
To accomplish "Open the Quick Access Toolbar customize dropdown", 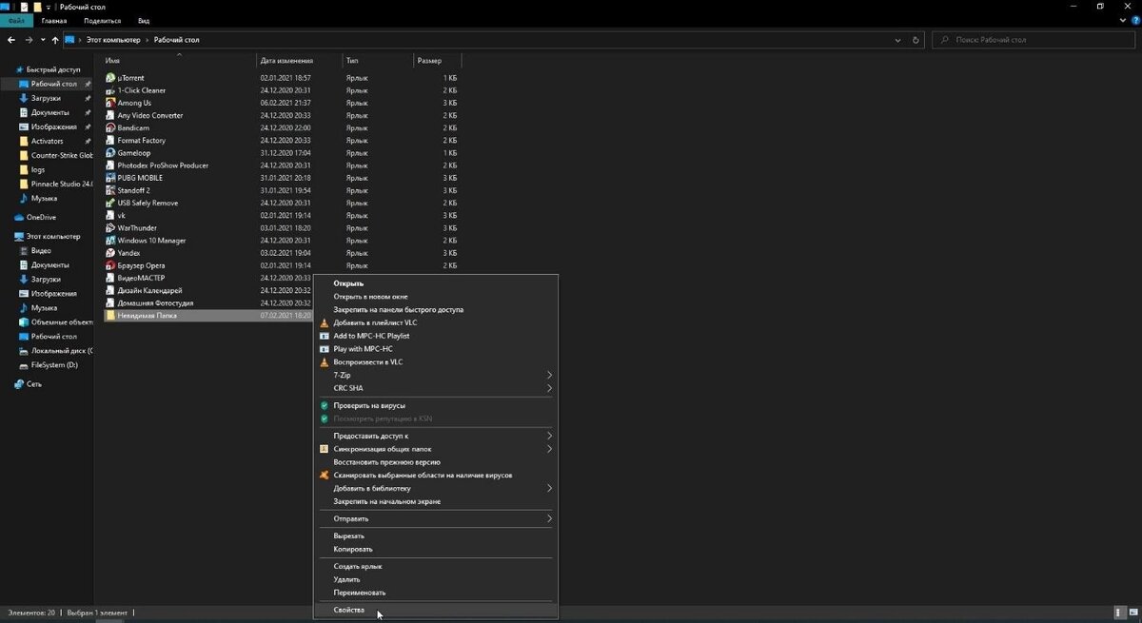I will pyautogui.click(x=49, y=7).
